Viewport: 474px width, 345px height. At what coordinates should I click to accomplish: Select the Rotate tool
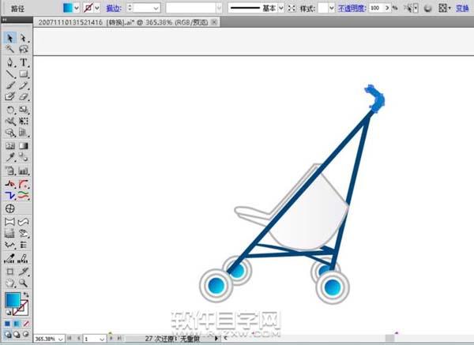click(x=10, y=110)
